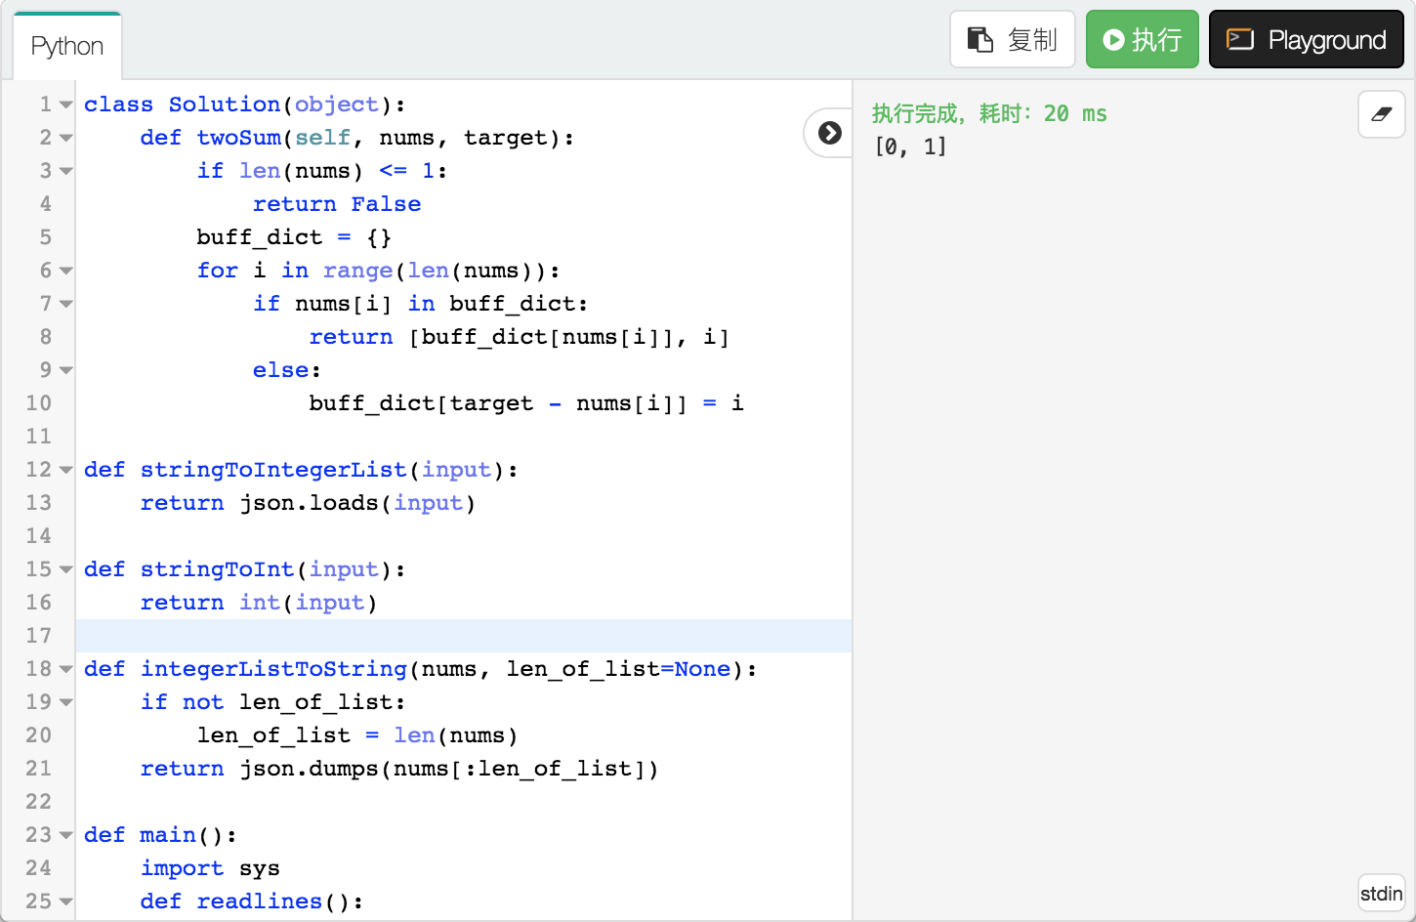Fold the stringToInt function on line 15
This screenshot has width=1416, height=922.
coord(65,569)
